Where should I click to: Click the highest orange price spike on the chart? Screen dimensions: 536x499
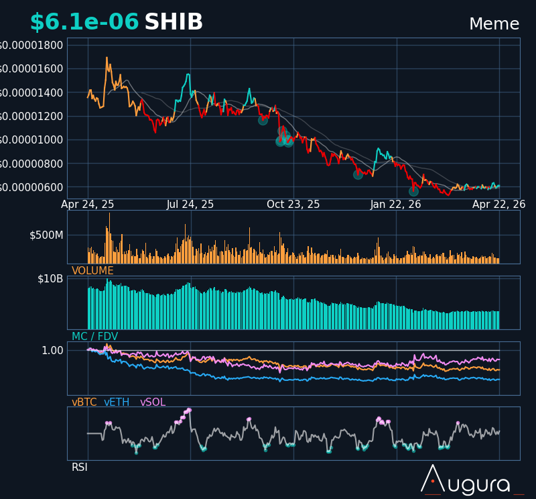[x=107, y=58]
